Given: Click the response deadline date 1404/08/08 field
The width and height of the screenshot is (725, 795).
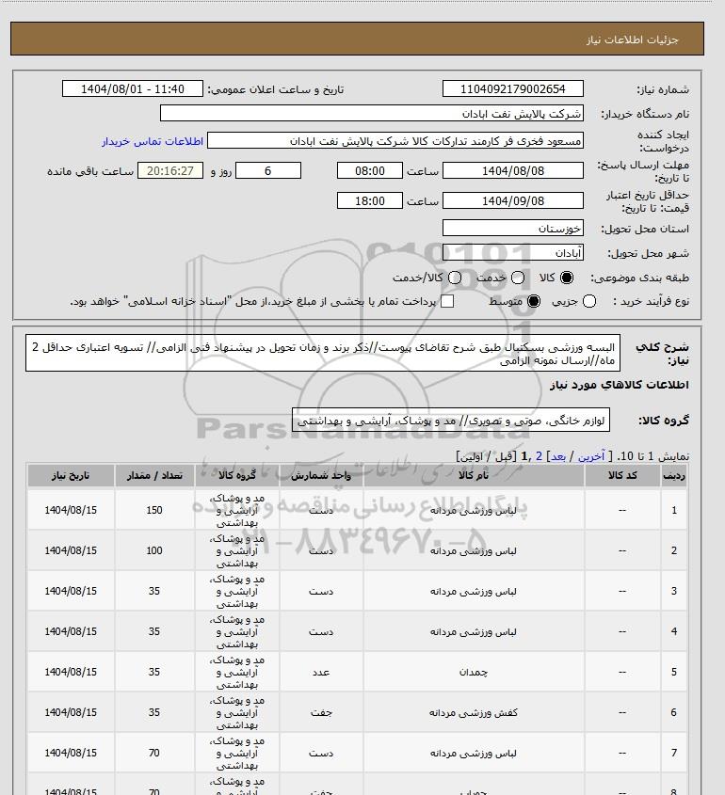Looking at the screenshot, I should pos(512,170).
